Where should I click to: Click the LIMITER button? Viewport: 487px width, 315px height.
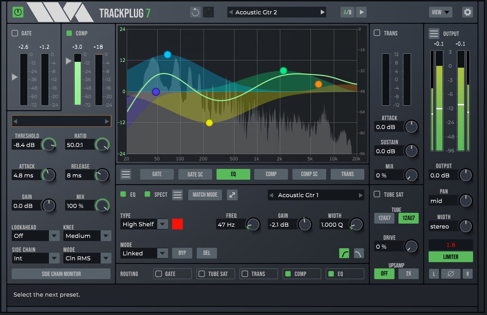pyautogui.click(x=451, y=257)
